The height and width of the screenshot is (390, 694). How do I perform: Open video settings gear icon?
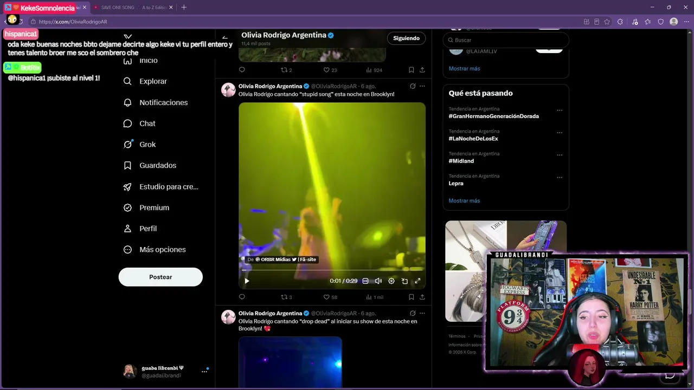[x=391, y=281]
